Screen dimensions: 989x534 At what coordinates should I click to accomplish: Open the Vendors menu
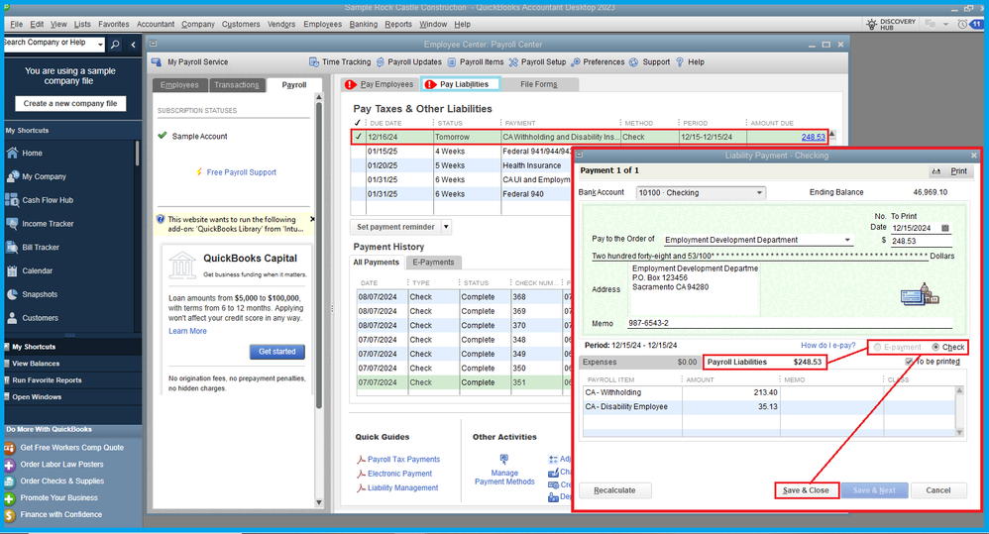click(281, 24)
